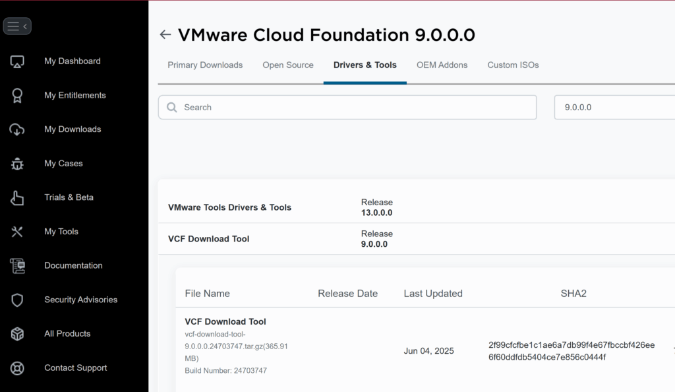Select the Drivers & Tools tab
Viewport: 675px width, 392px height.
coord(365,65)
